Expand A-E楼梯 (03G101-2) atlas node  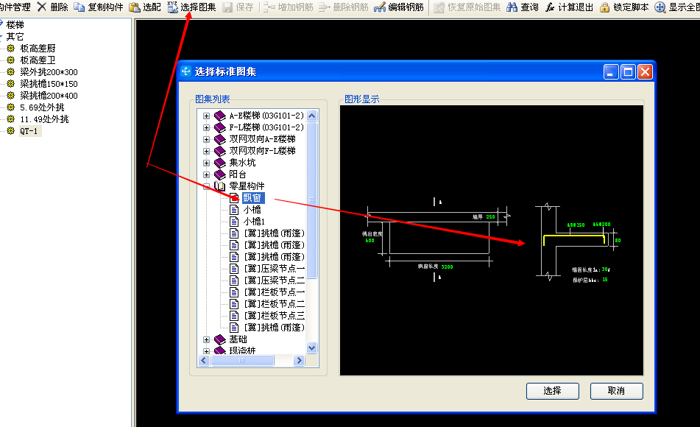point(206,116)
